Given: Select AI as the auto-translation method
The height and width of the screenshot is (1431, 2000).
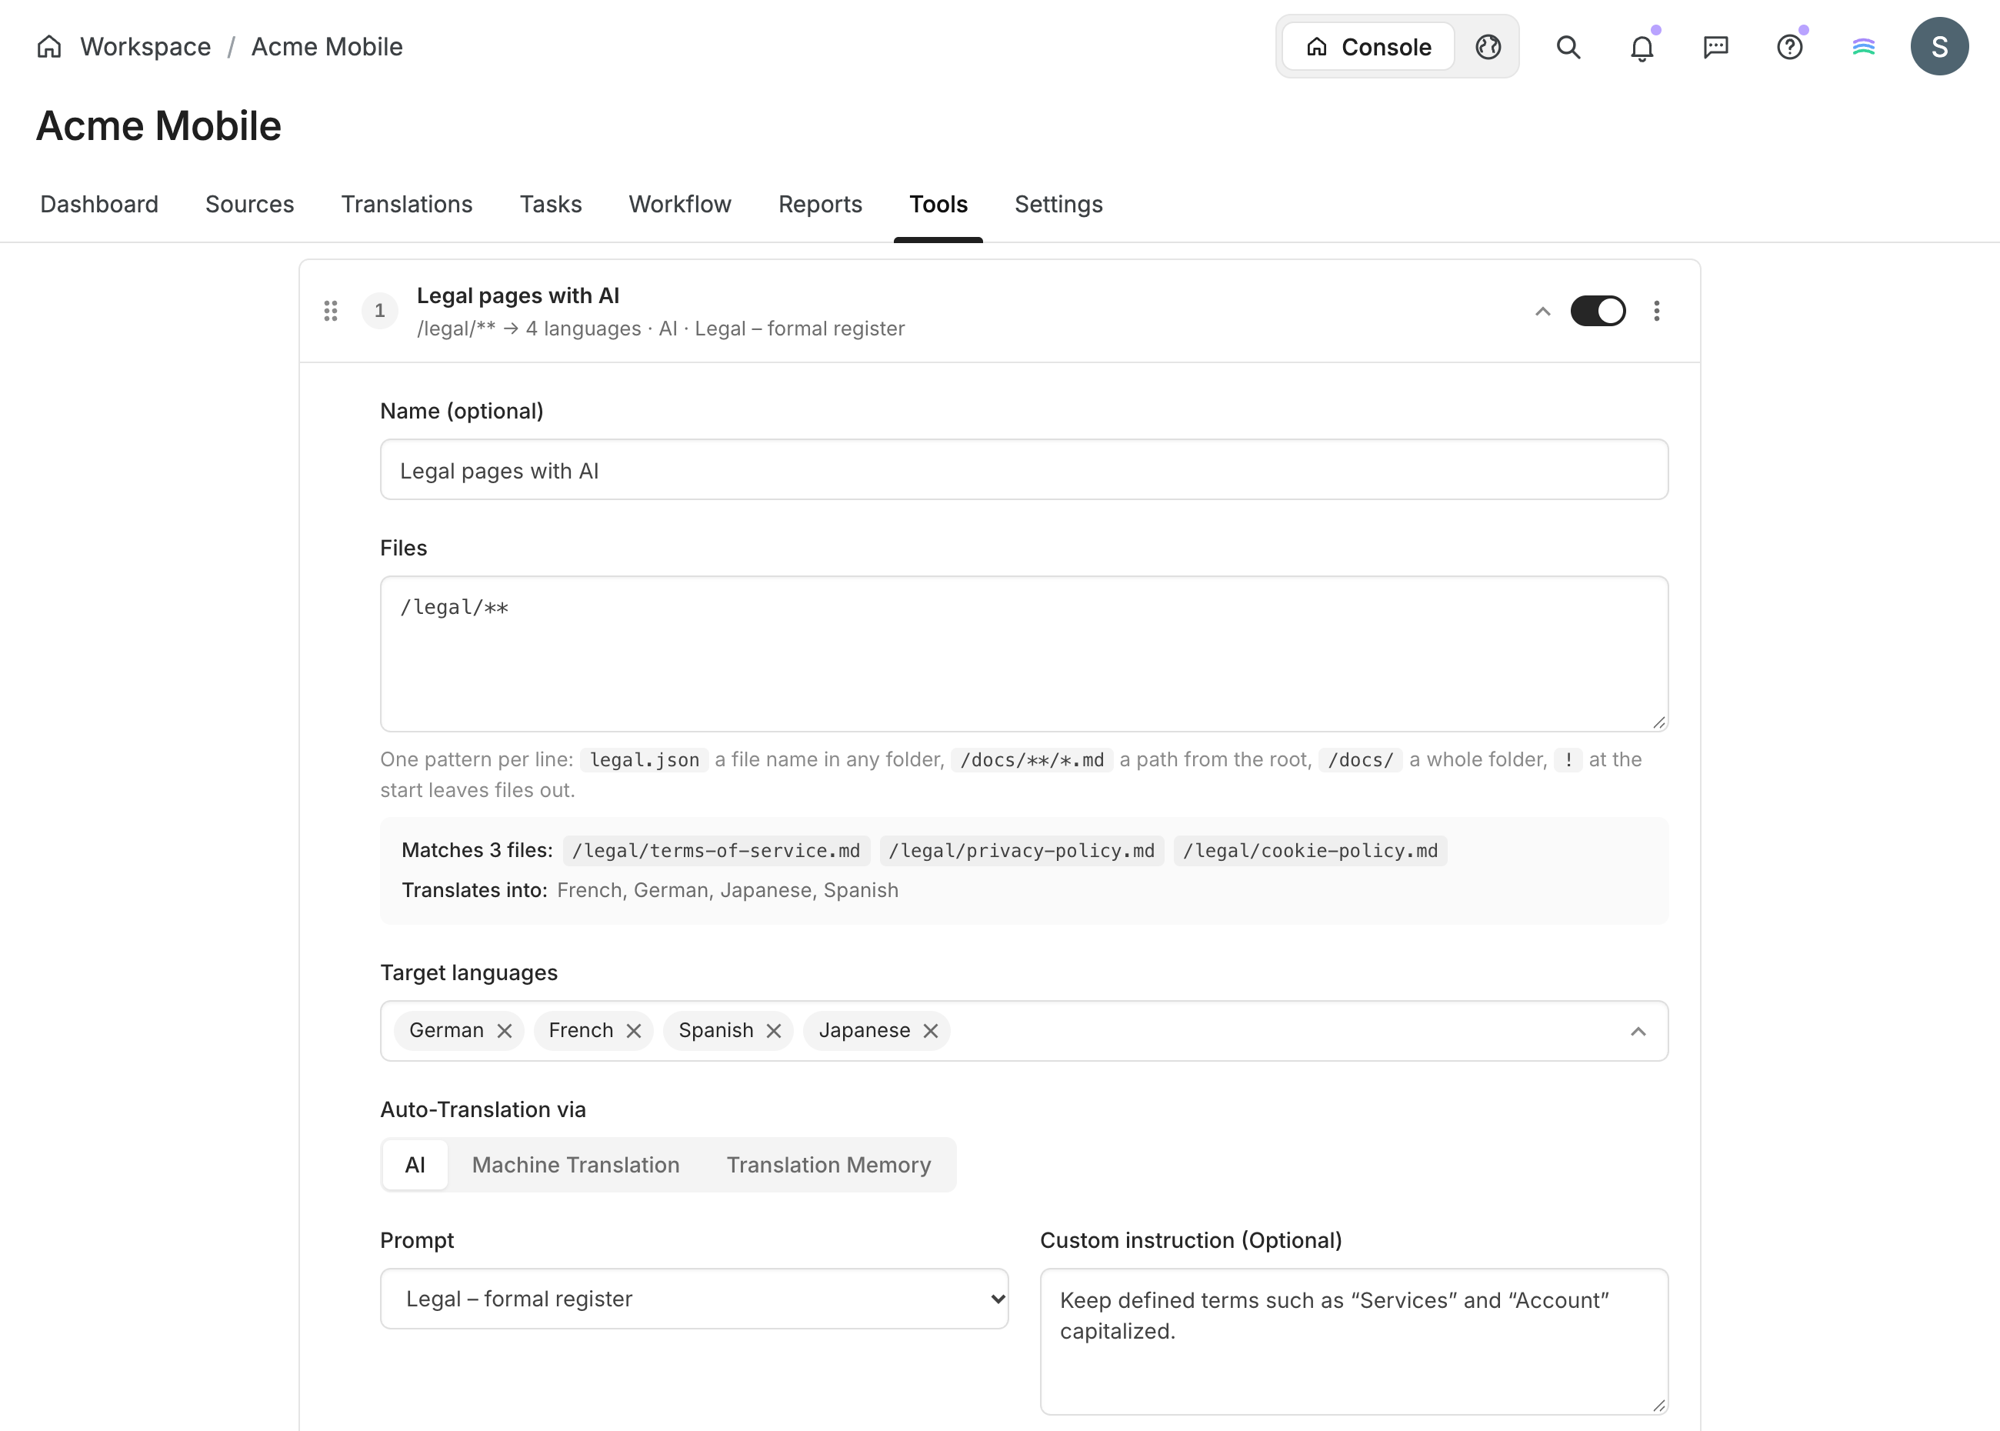Looking at the screenshot, I should (x=415, y=1164).
